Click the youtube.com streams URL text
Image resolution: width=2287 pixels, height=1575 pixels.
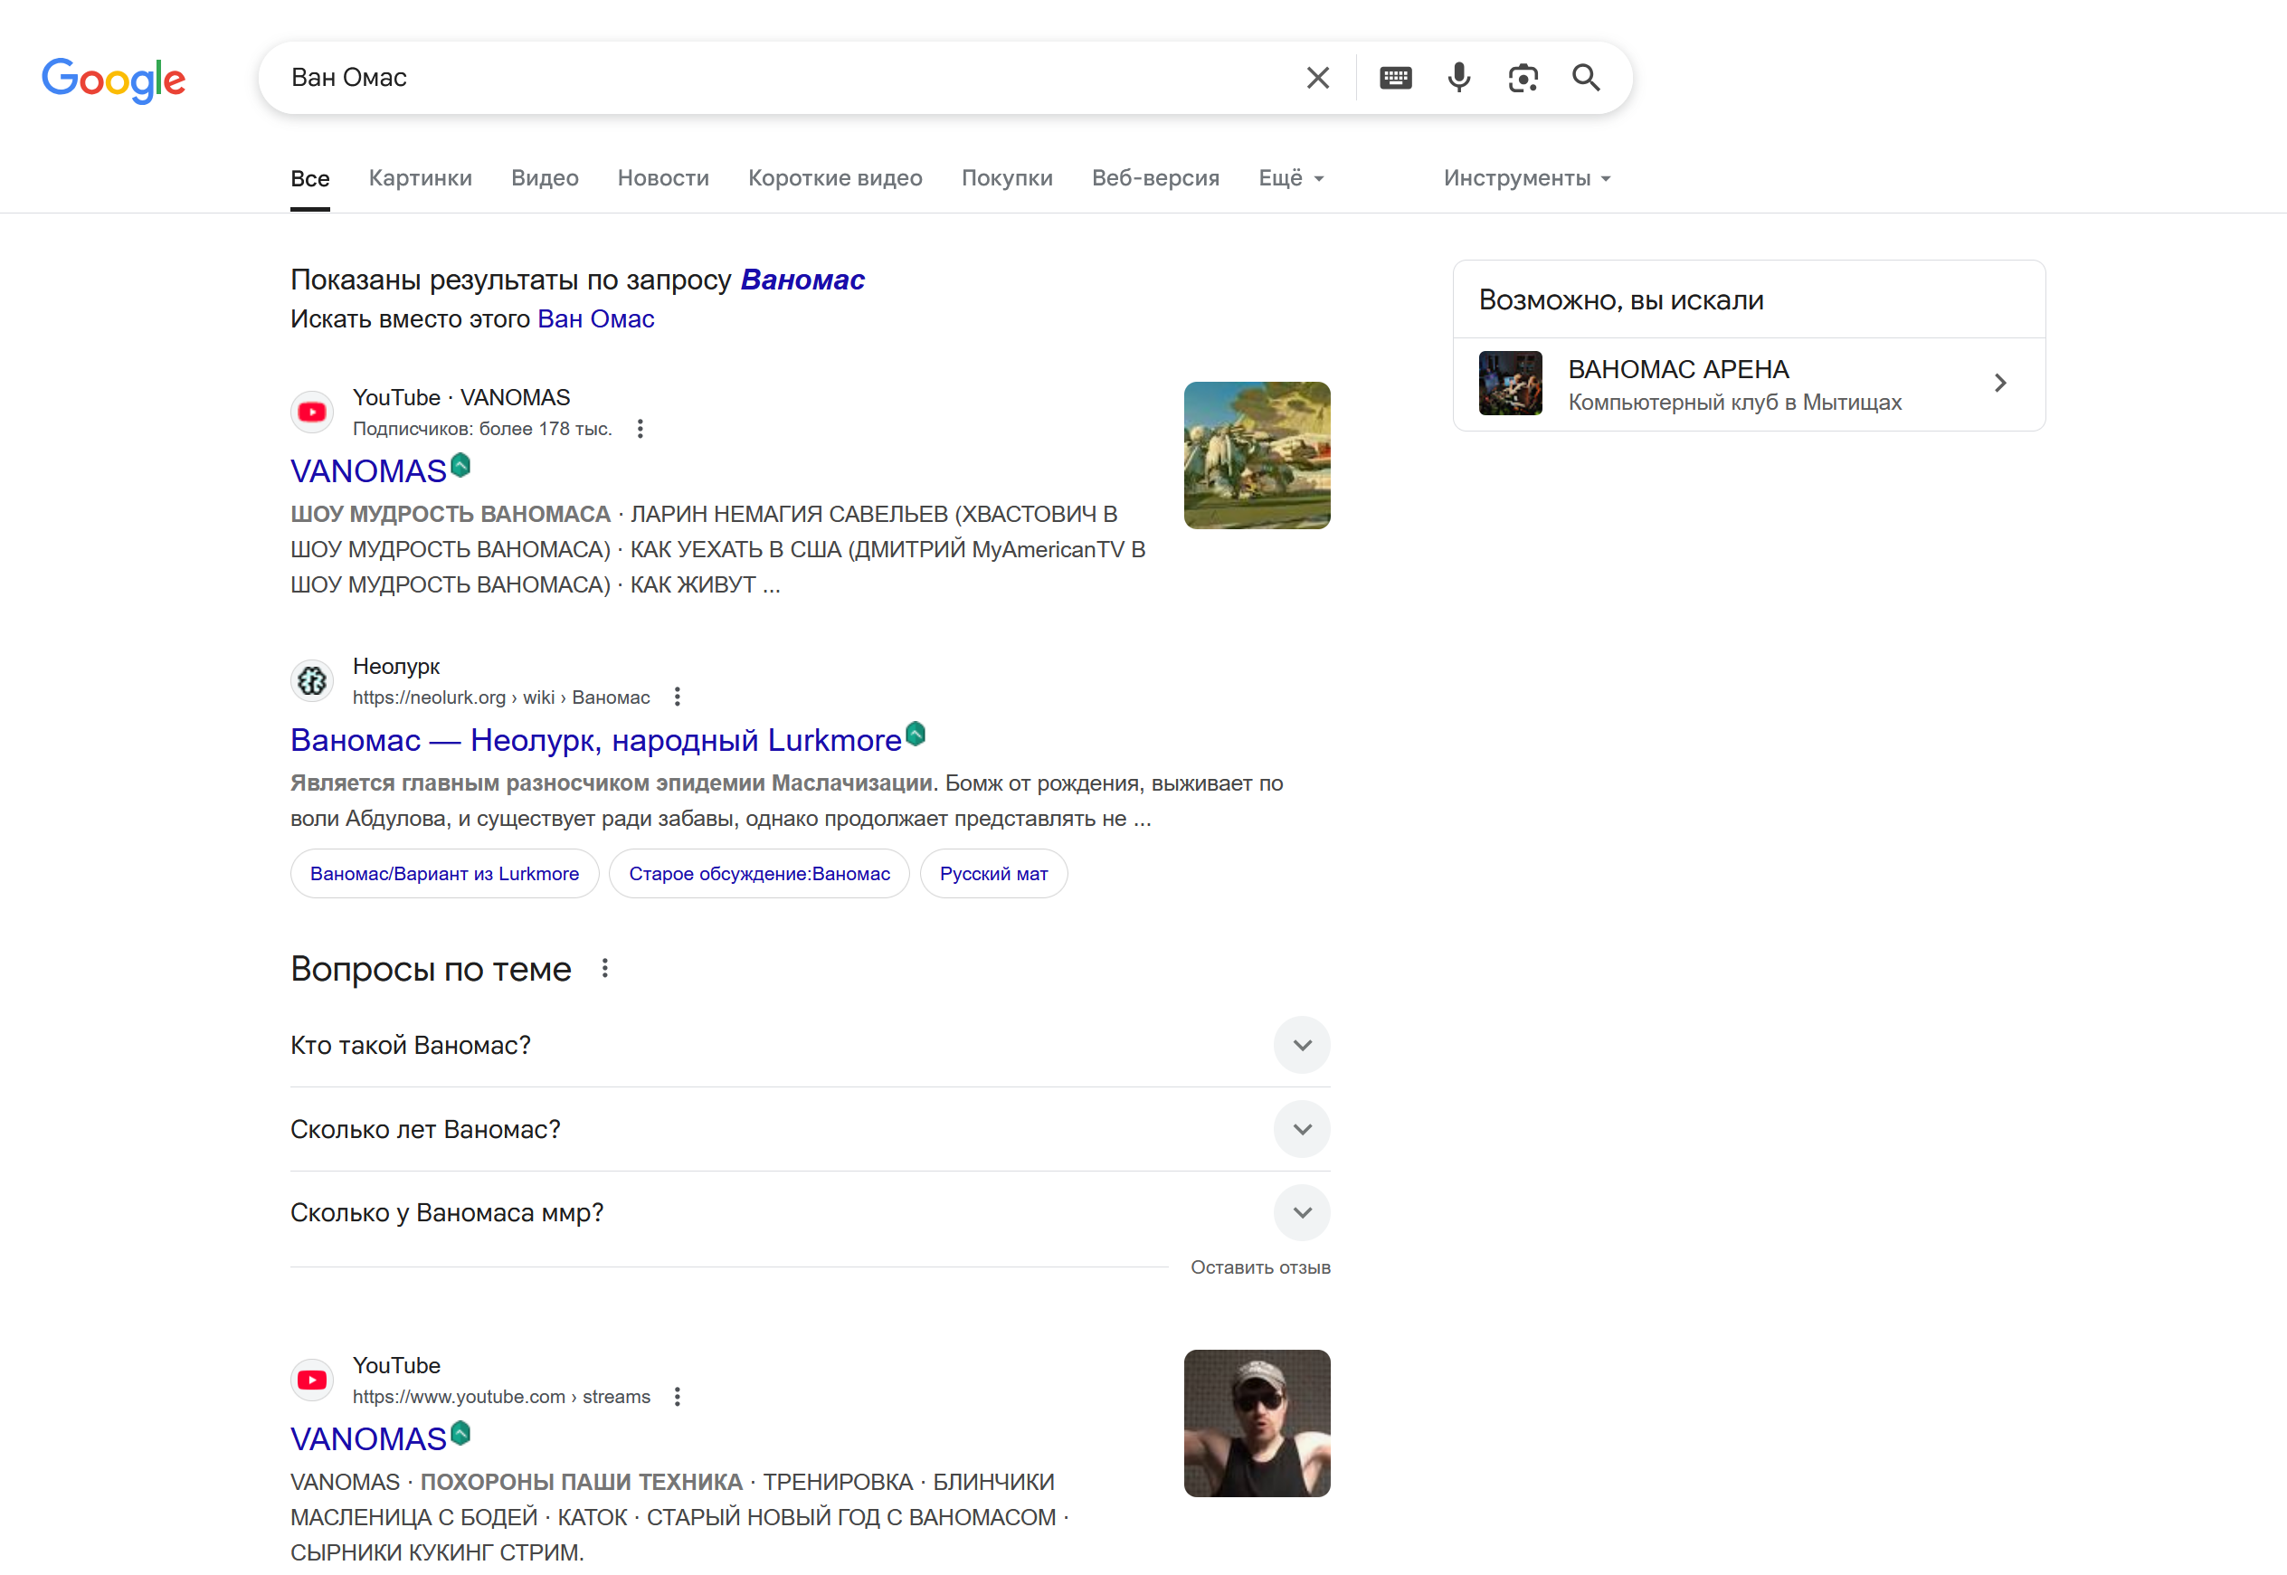(x=501, y=1398)
